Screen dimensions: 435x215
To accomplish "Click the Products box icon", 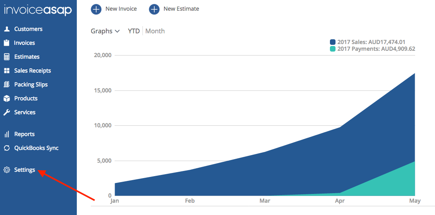I will pyautogui.click(x=6, y=98).
